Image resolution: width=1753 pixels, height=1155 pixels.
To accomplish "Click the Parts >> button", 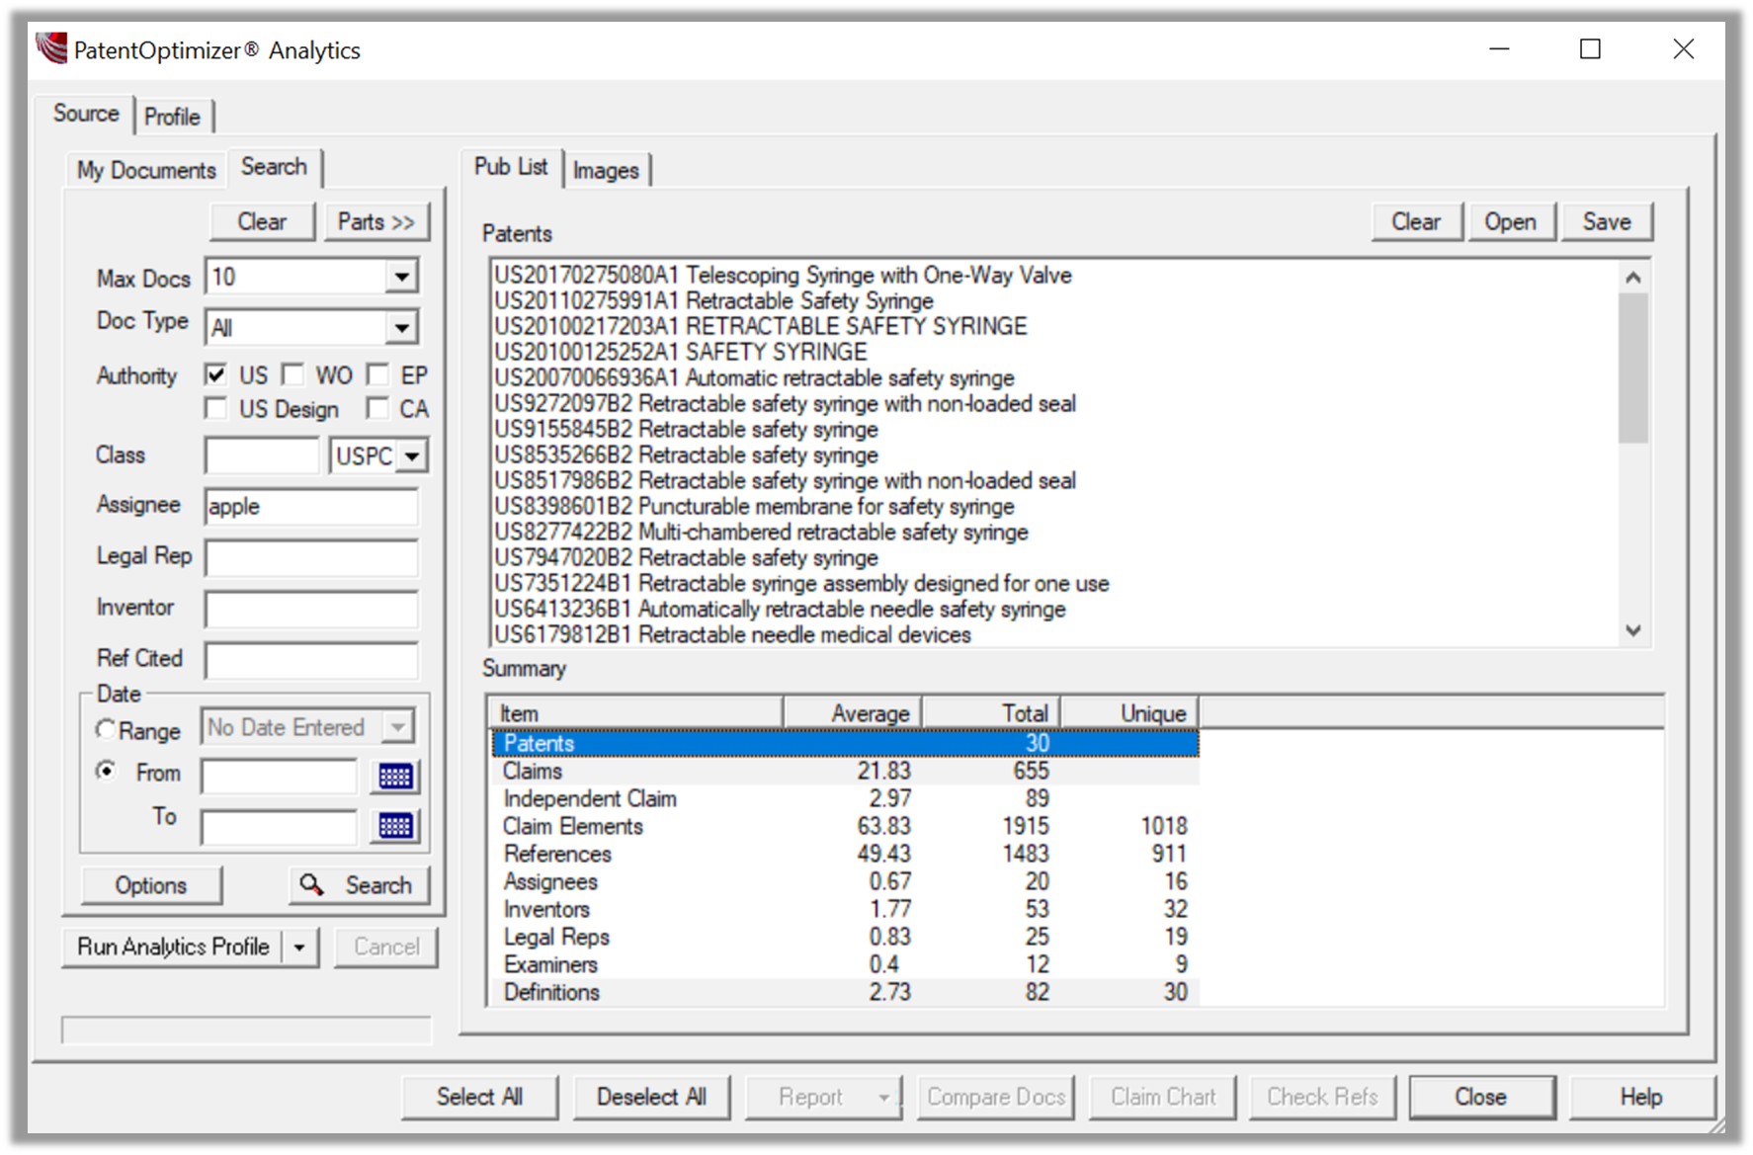I will [376, 221].
